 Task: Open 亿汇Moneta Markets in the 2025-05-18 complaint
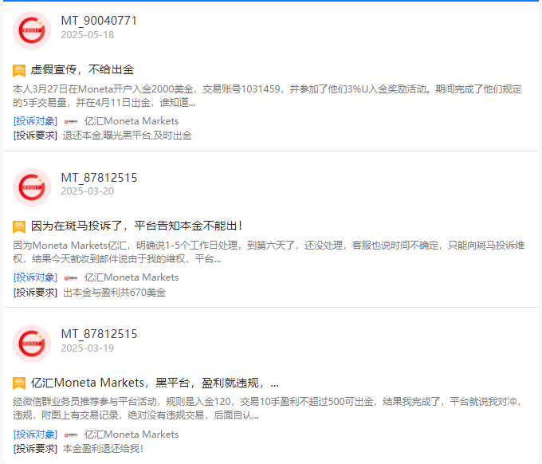[x=132, y=121]
